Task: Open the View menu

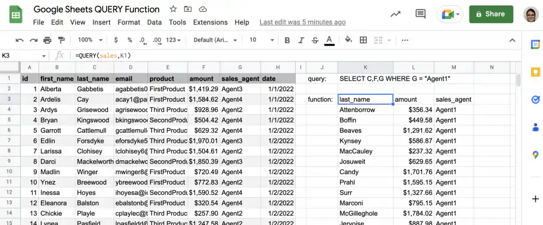Action: (x=78, y=22)
